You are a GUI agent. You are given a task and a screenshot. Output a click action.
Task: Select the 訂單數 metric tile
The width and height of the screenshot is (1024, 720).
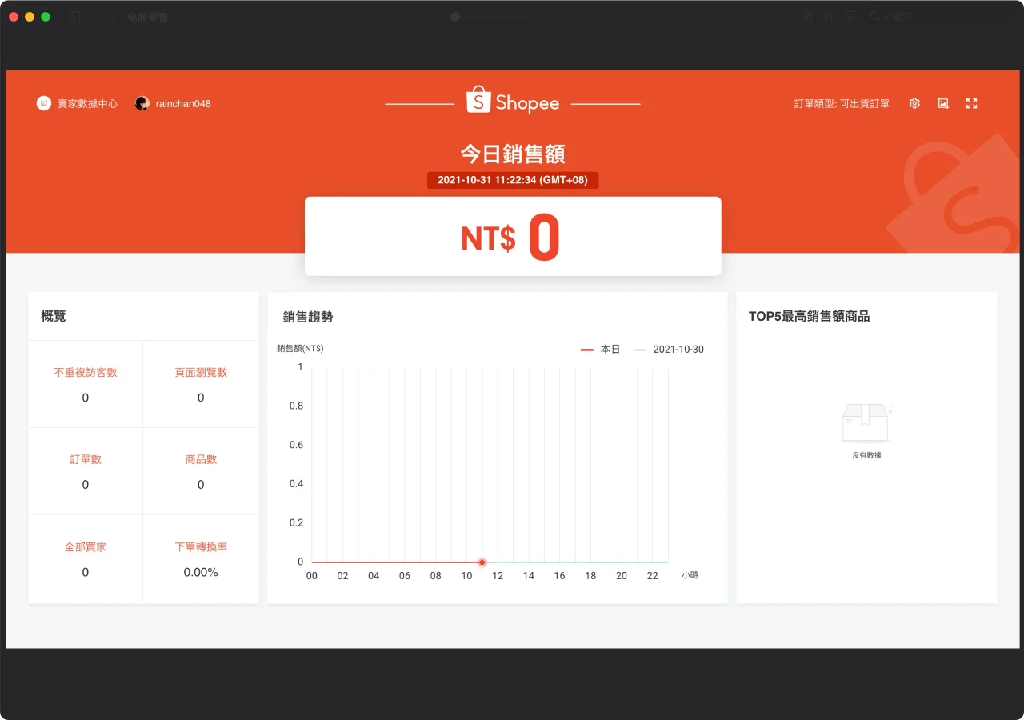pyautogui.click(x=86, y=471)
